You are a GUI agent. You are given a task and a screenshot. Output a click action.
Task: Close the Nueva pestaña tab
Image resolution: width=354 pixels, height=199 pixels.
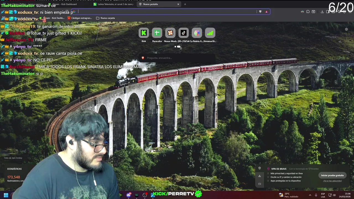[178, 4]
